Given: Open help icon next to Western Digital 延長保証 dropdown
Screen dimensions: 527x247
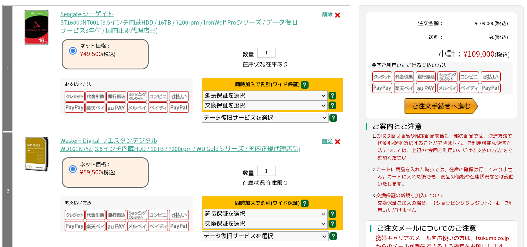Looking at the screenshot, I should (x=333, y=214).
